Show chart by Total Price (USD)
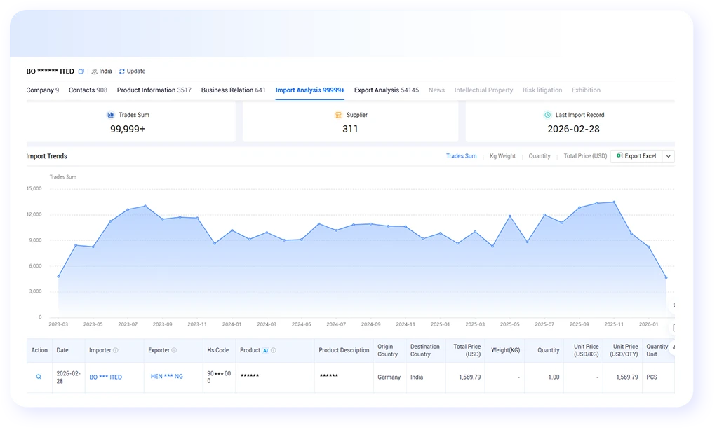Screen dimensions: 717x430 pyautogui.click(x=585, y=156)
